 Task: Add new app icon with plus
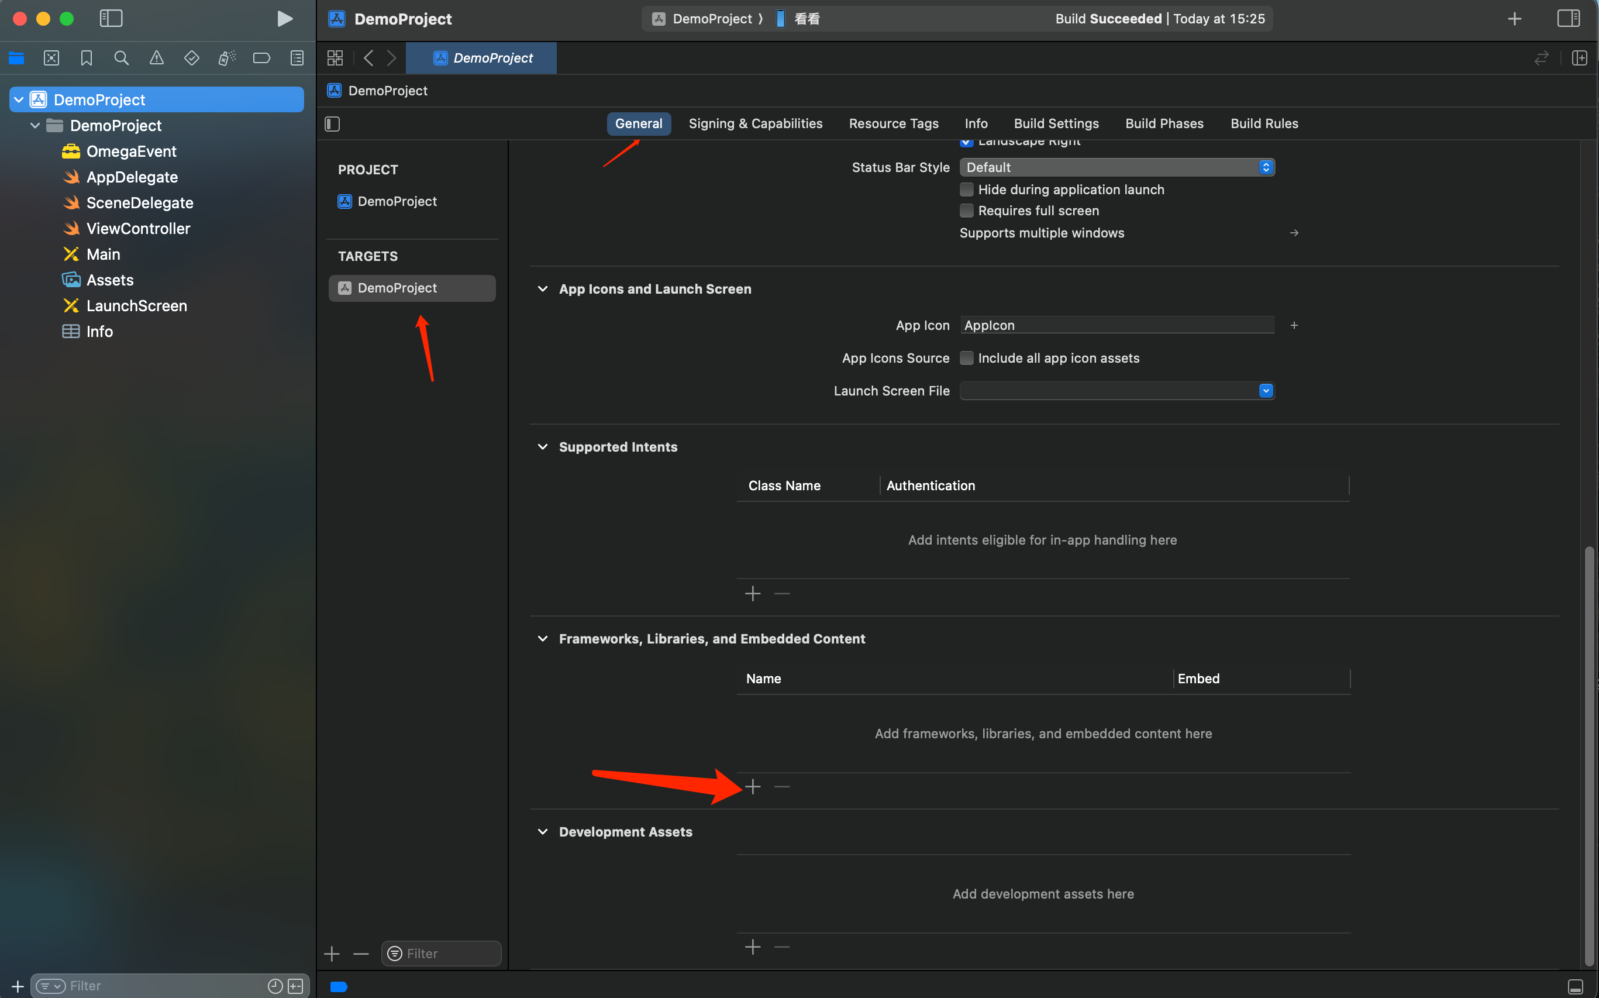1294,325
